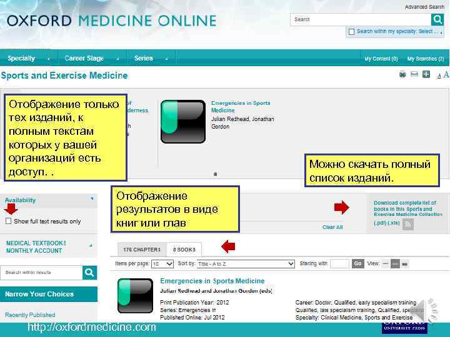Screen dimensions: 450x337
Task: Click the featured book cover thumbnail
Action: pos(183,122)
